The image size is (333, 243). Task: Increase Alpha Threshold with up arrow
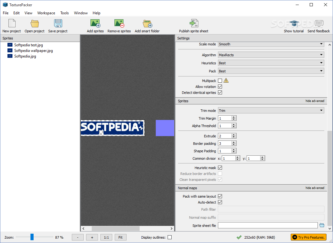pos(234,124)
